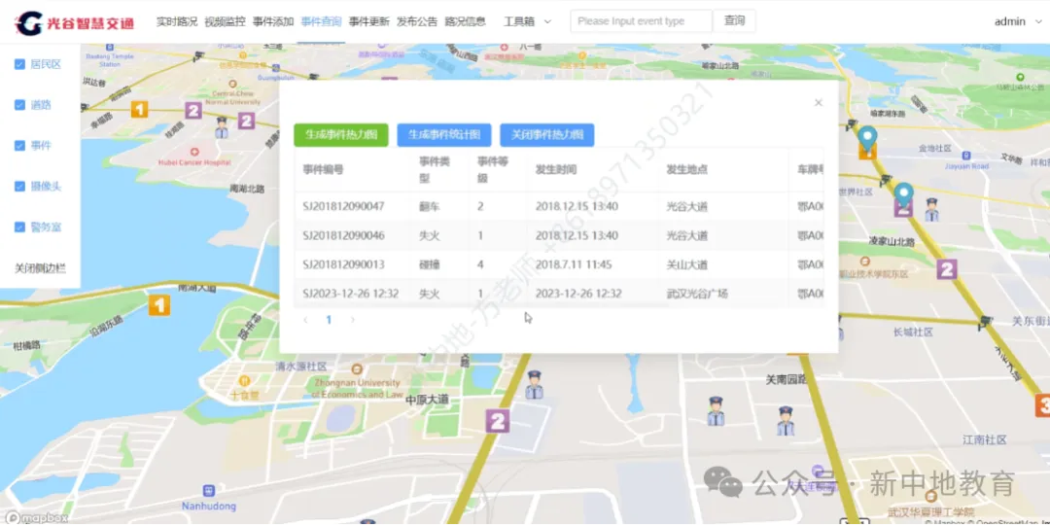Image resolution: width=1050 pixels, height=525 pixels.
Task: Focus the event type search field
Action: point(641,20)
